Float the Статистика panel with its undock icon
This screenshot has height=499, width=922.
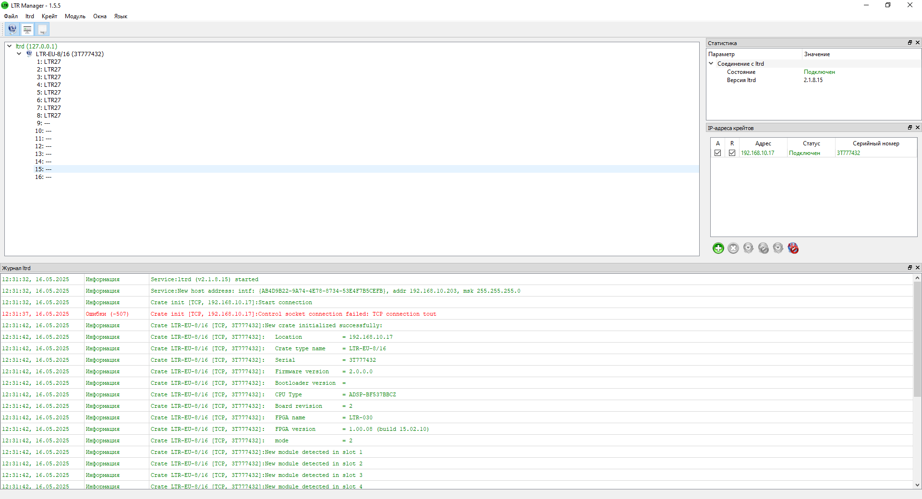910,43
